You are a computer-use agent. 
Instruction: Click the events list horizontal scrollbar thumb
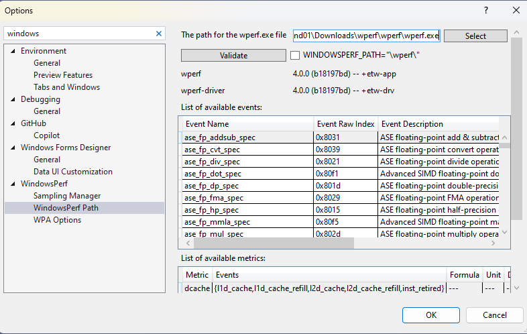(x=274, y=243)
